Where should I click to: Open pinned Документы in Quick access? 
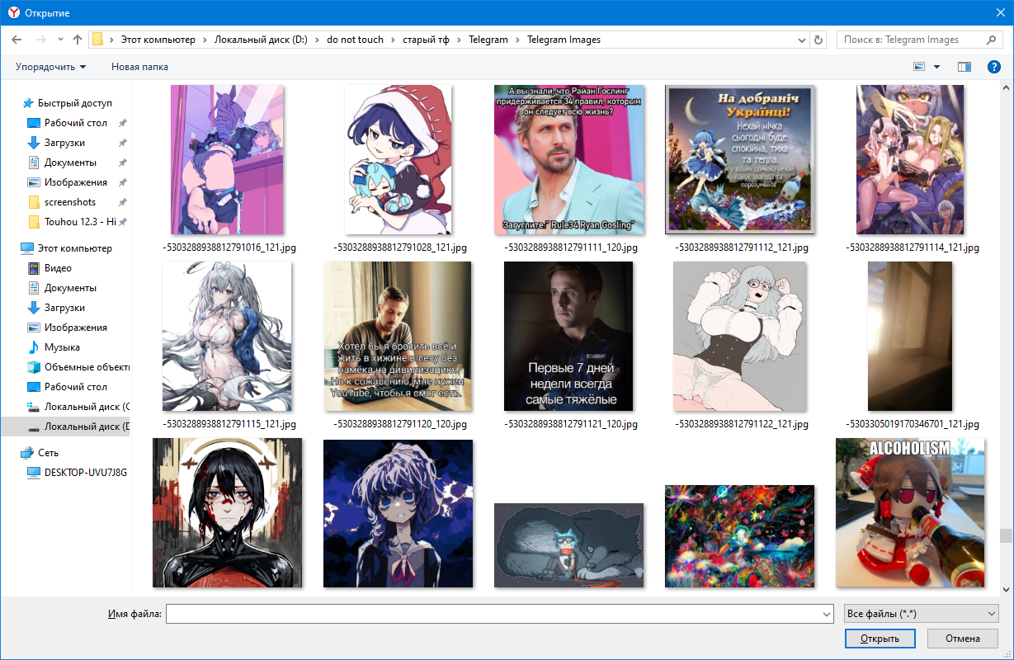tap(70, 163)
